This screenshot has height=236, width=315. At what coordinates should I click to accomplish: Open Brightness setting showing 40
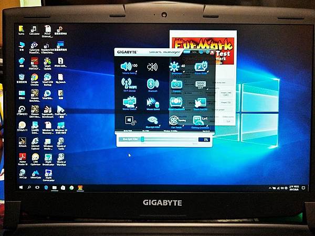[177, 68]
